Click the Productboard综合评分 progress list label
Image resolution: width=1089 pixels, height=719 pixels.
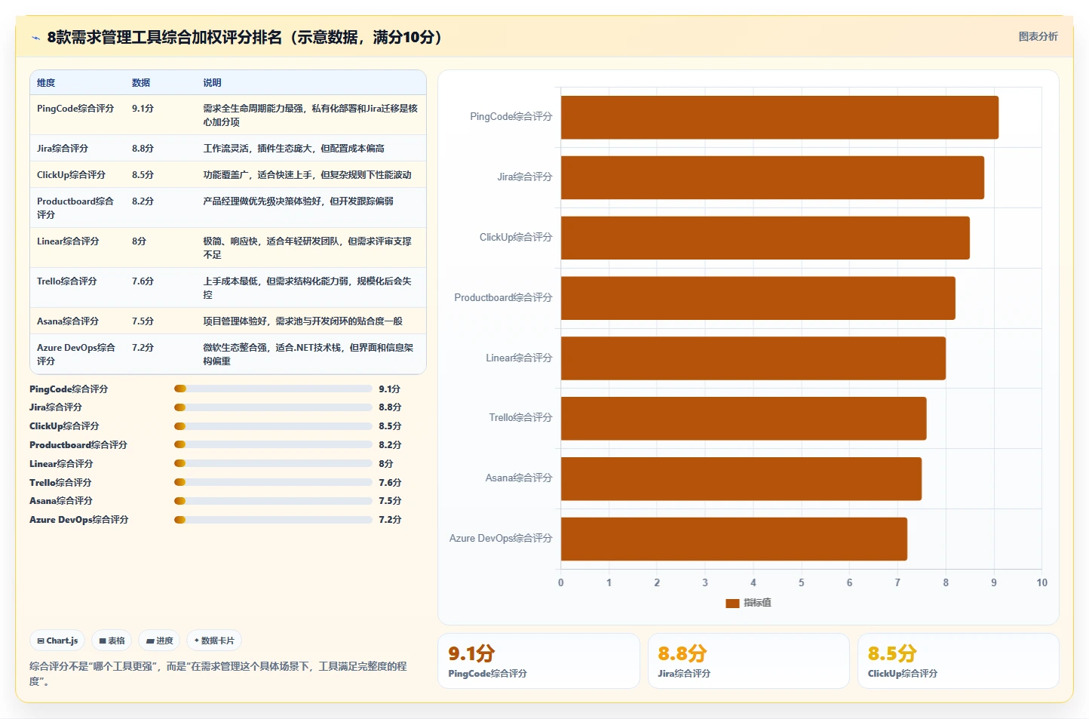[78, 445]
